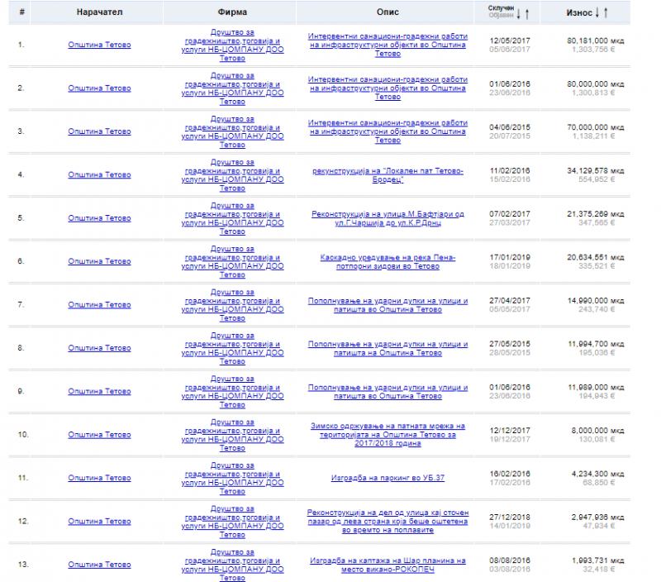Image resolution: width=661 pixels, height=582 pixels.
Task: Open Зимско одржување на патната мрежа link
Action: pyautogui.click(x=388, y=435)
